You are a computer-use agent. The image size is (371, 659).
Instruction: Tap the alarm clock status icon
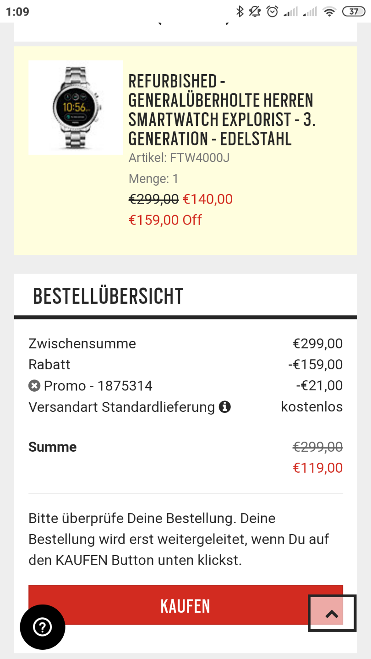pyautogui.click(x=273, y=11)
